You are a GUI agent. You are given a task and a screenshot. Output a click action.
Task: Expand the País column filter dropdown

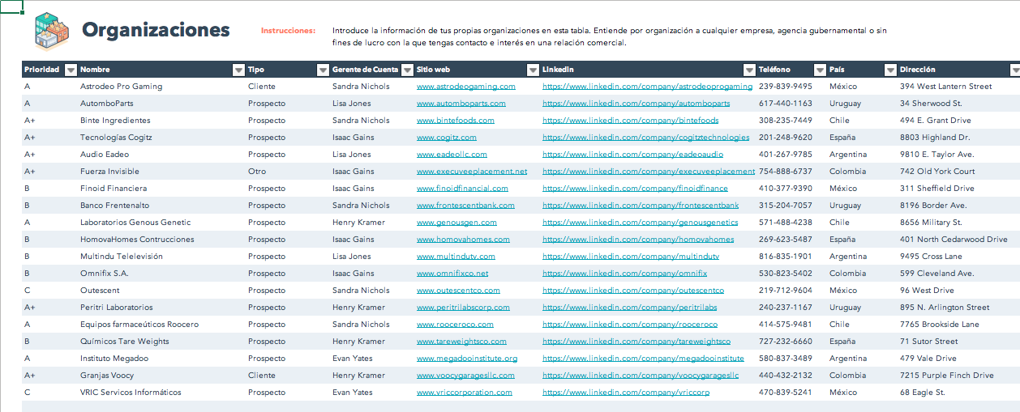coord(890,70)
